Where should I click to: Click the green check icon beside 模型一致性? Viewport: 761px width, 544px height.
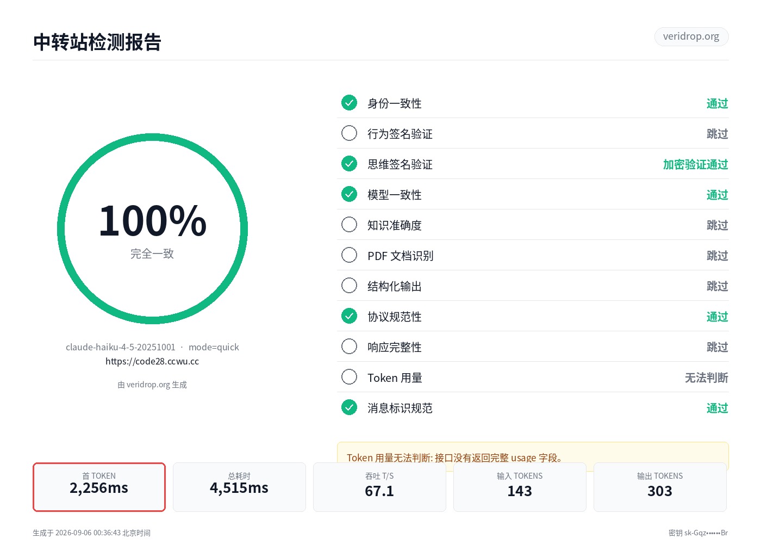coord(349,194)
